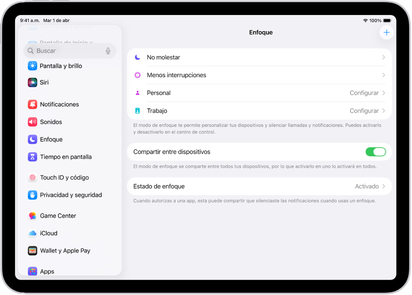Tap the microphone icon in the search bar

[x=108, y=51]
